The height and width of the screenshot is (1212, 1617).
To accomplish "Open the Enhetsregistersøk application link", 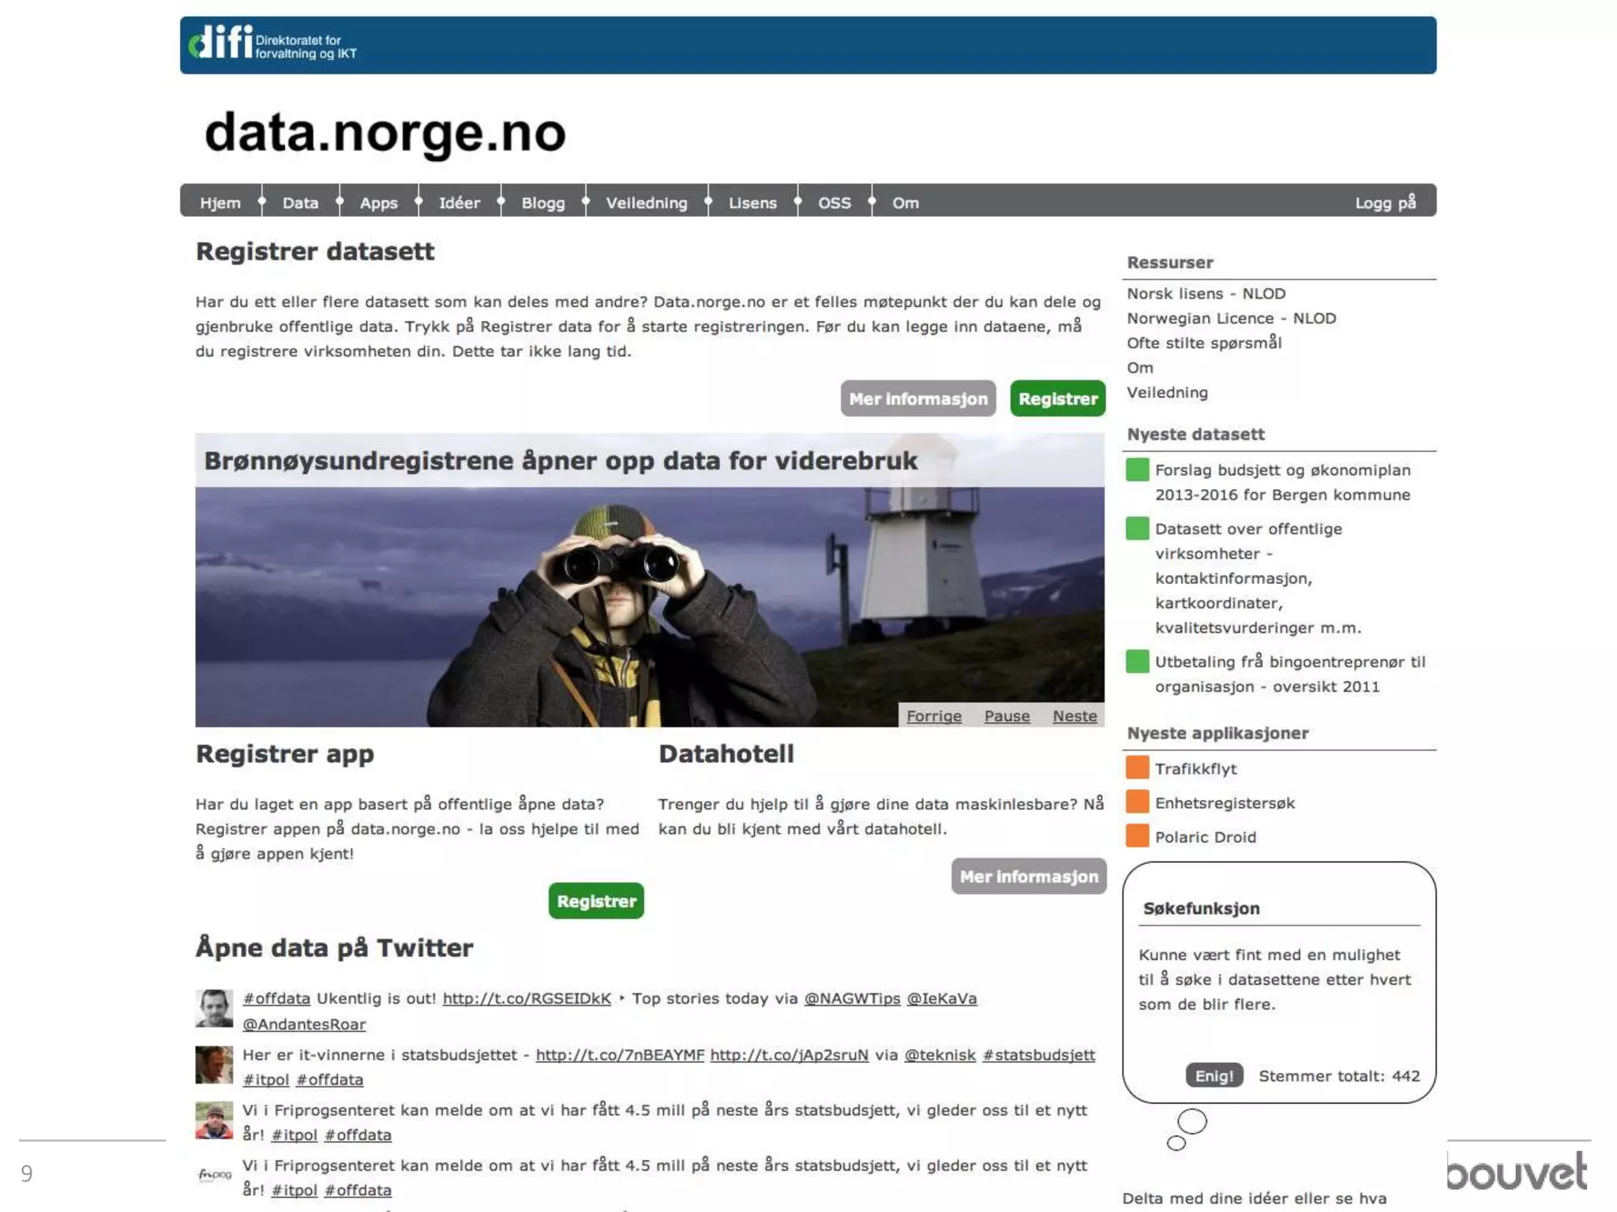I will point(1225,802).
